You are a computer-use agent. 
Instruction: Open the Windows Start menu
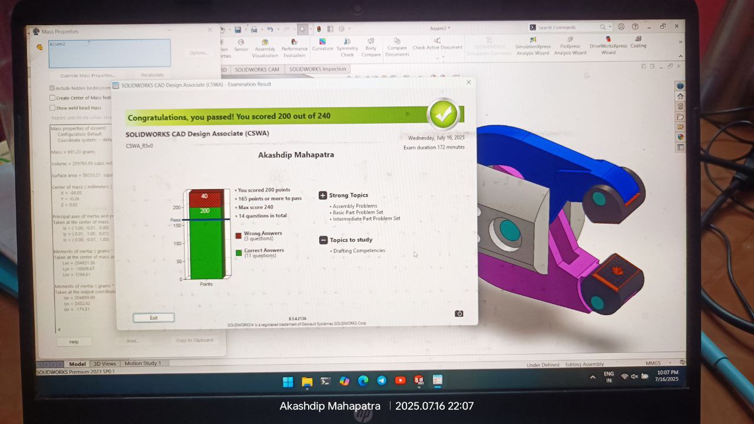288,382
